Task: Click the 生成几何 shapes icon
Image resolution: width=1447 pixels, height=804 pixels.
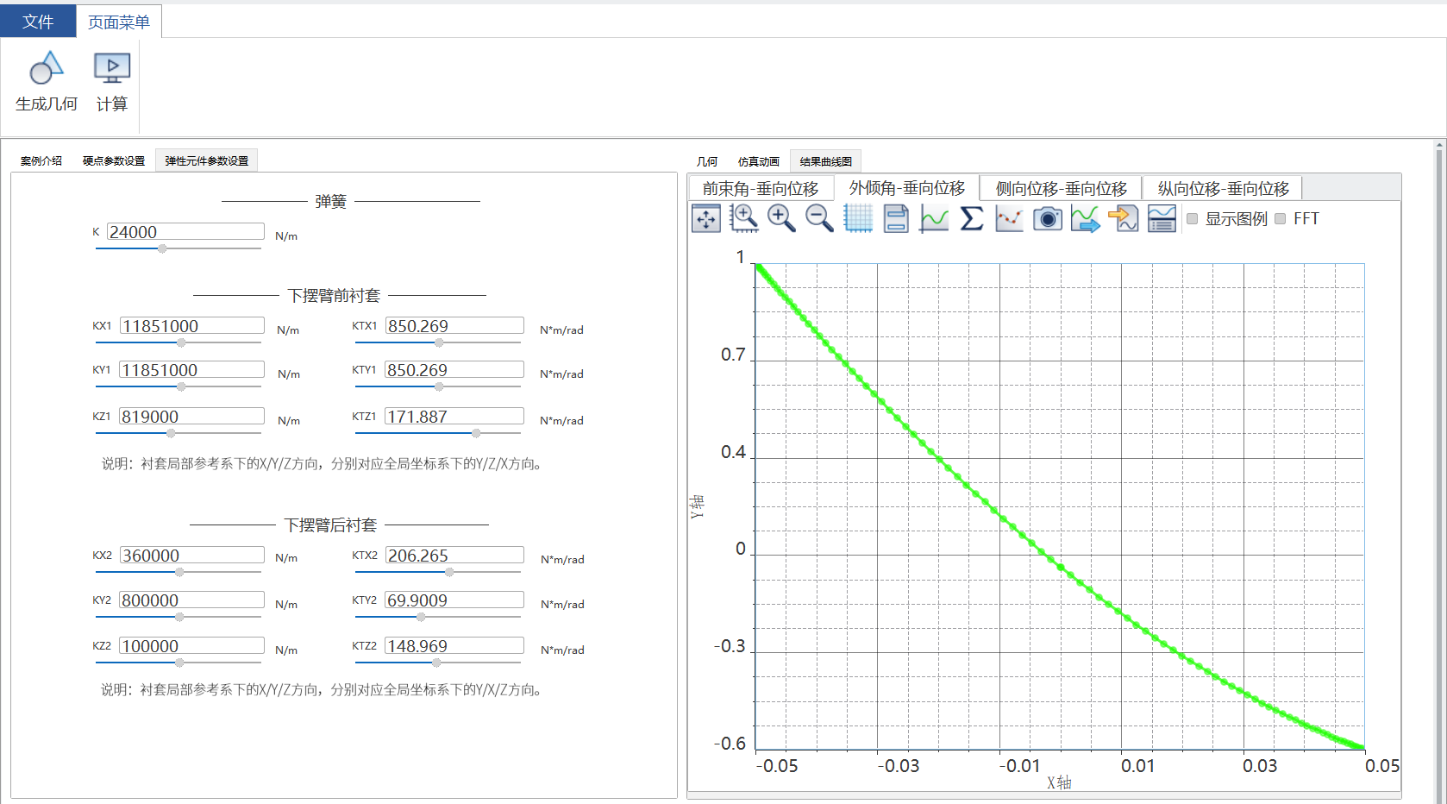Action: coord(47,68)
